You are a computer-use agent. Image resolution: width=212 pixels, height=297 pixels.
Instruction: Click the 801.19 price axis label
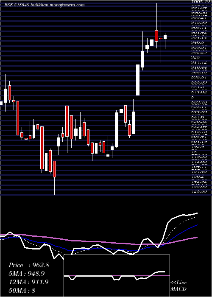[198, 142]
